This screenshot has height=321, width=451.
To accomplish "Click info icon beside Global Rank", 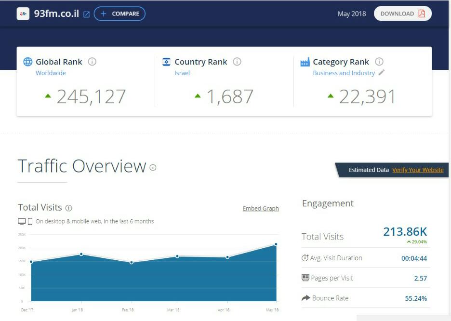I will click(92, 62).
